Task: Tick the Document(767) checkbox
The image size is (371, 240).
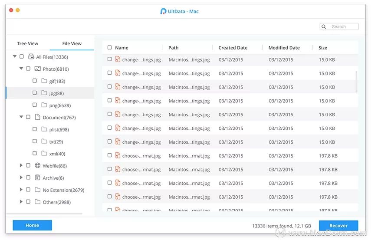Action: pyautogui.click(x=28, y=117)
